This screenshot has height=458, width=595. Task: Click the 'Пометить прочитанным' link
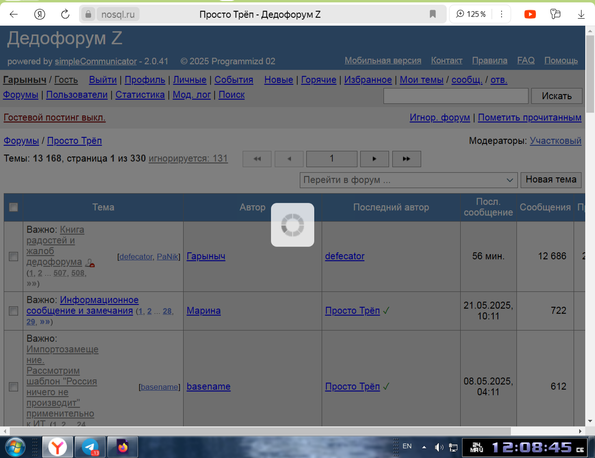[529, 117]
